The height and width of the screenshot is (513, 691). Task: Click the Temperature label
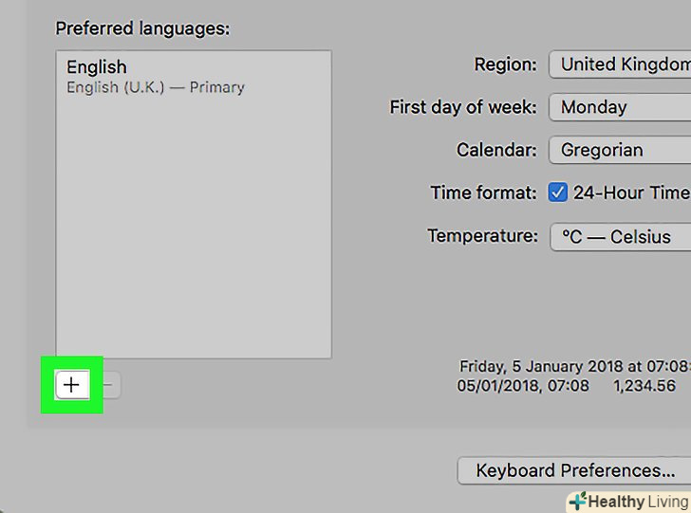click(482, 236)
